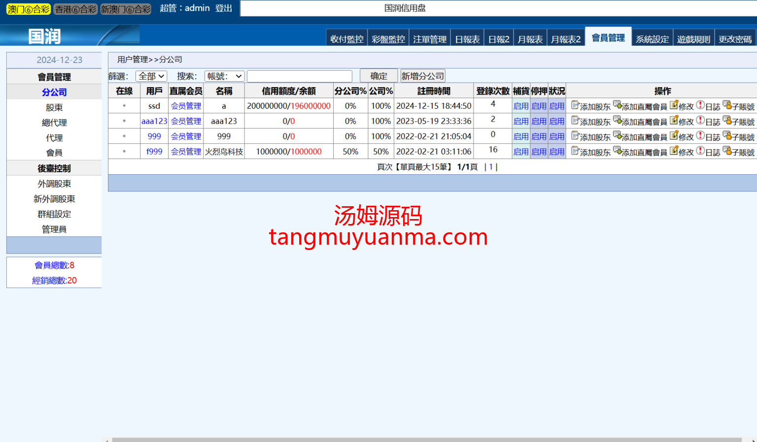The width and height of the screenshot is (757, 442).
Task: Open the 日報表 tab
Action: click(467, 39)
